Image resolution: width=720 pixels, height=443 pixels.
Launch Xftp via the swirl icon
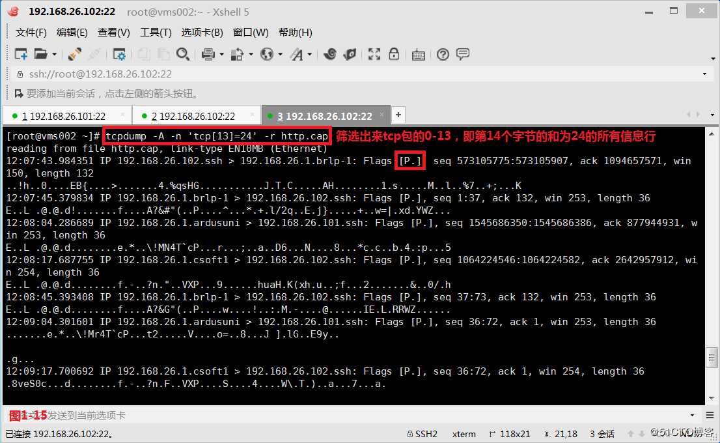click(329, 54)
